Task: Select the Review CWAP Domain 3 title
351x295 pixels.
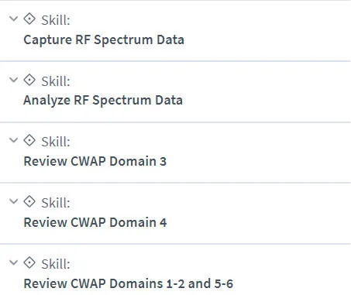Action: click(x=95, y=161)
